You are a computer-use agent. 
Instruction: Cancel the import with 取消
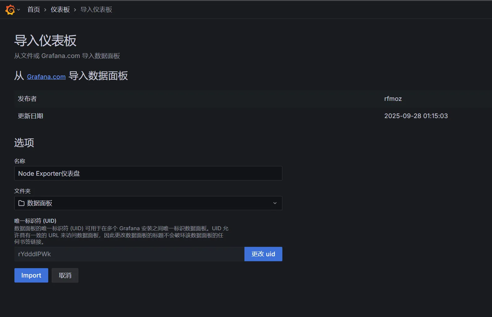tap(65, 275)
